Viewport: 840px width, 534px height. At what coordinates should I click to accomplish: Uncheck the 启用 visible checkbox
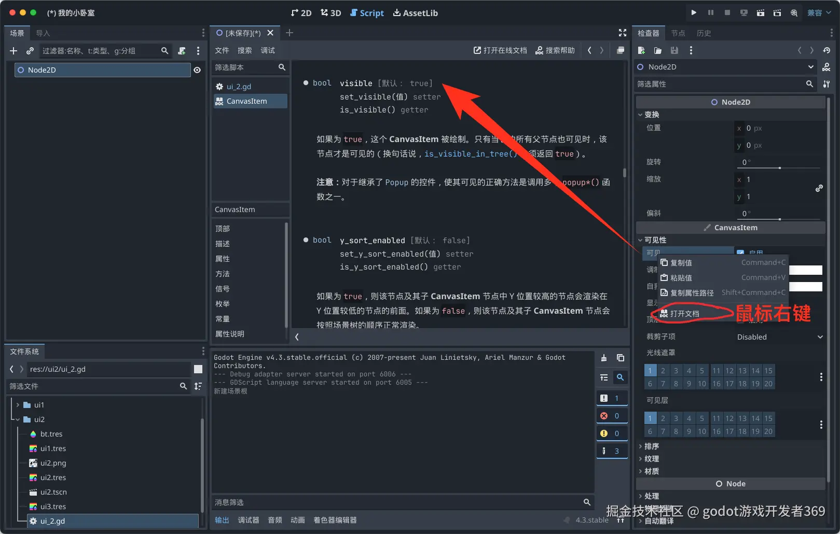[740, 252]
